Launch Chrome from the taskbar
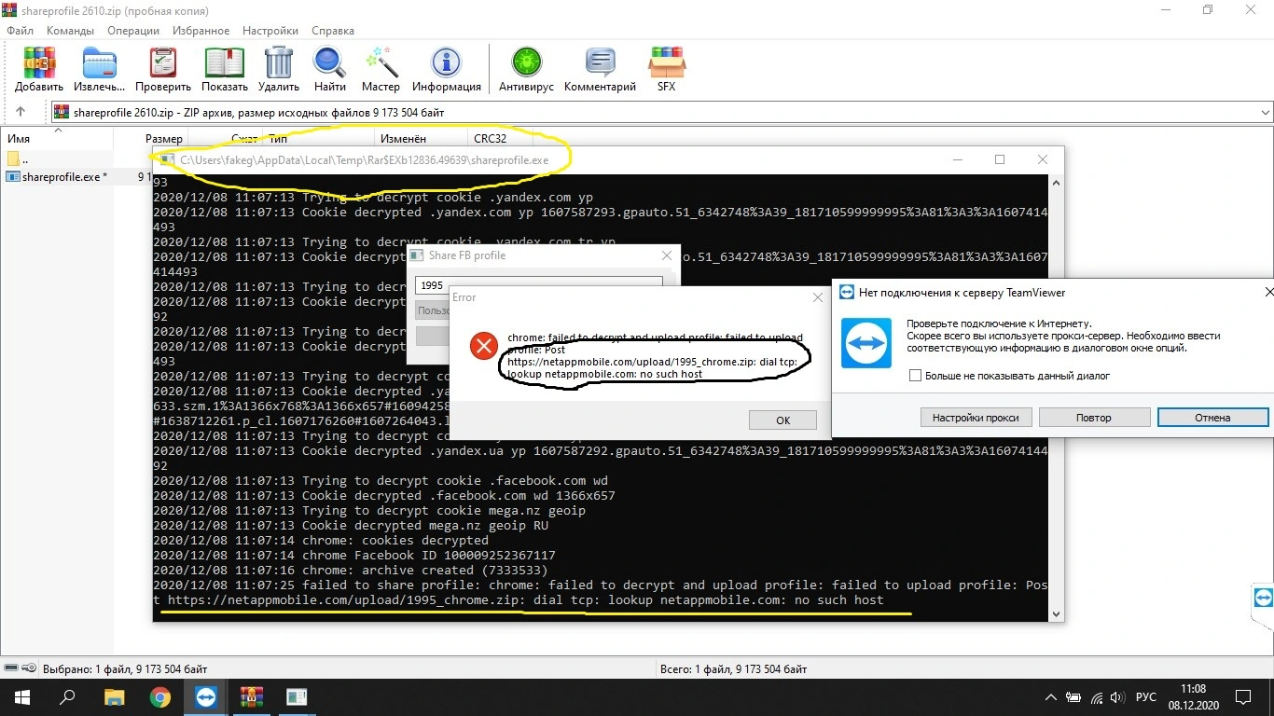Image resolution: width=1274 pixels, height=716 pixels. [159, 697]
